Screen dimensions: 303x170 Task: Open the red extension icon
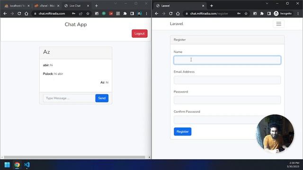111,14
